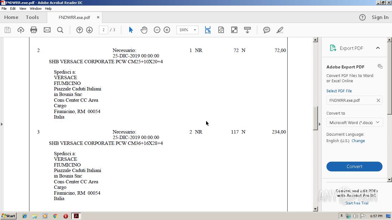The height and width of the screenshot is (220, 392).
Task: Click the copy icon beside Adobe Export PDF
Action: pos(380,66)
